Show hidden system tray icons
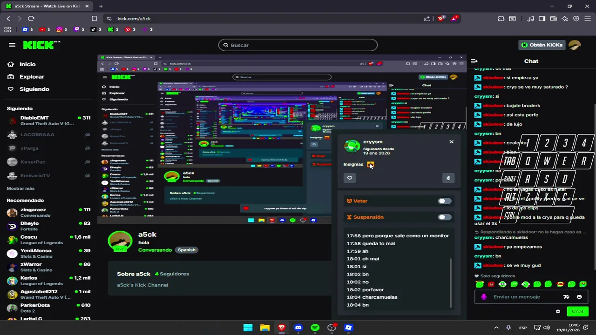 (497, 328)
